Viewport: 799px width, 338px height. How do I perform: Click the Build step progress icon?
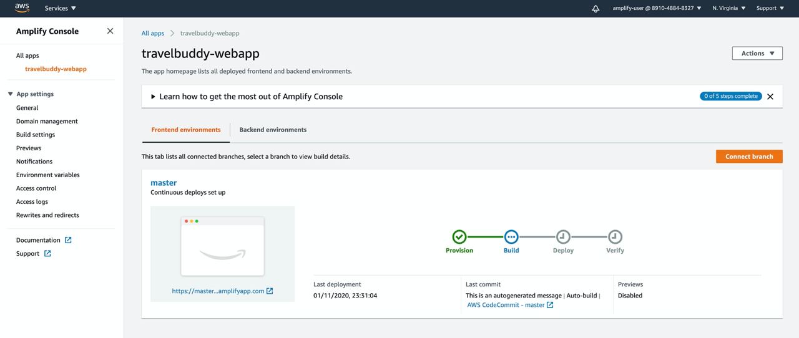click(x=511, y=237)
